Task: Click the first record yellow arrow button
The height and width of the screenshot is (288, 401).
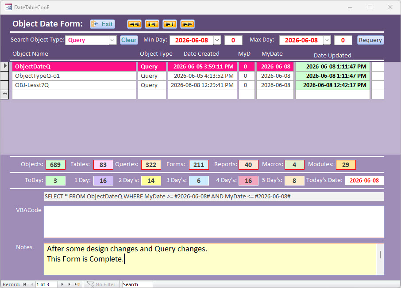Action: pos(134,24)
